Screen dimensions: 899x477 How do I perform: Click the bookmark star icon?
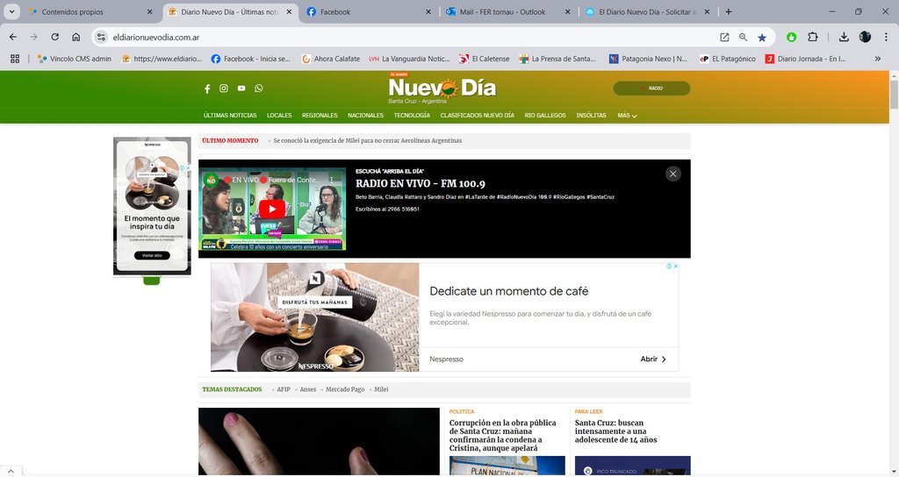click(762, 37)
